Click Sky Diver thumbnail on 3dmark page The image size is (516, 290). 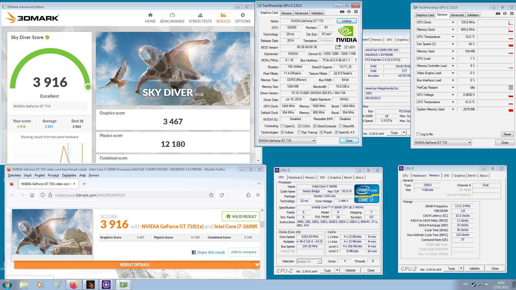point(52,232)
